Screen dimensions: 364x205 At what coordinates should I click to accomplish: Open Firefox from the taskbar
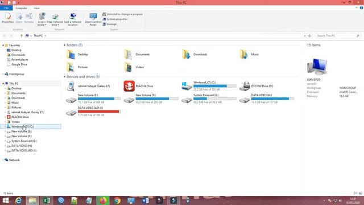tap(103, 200)
